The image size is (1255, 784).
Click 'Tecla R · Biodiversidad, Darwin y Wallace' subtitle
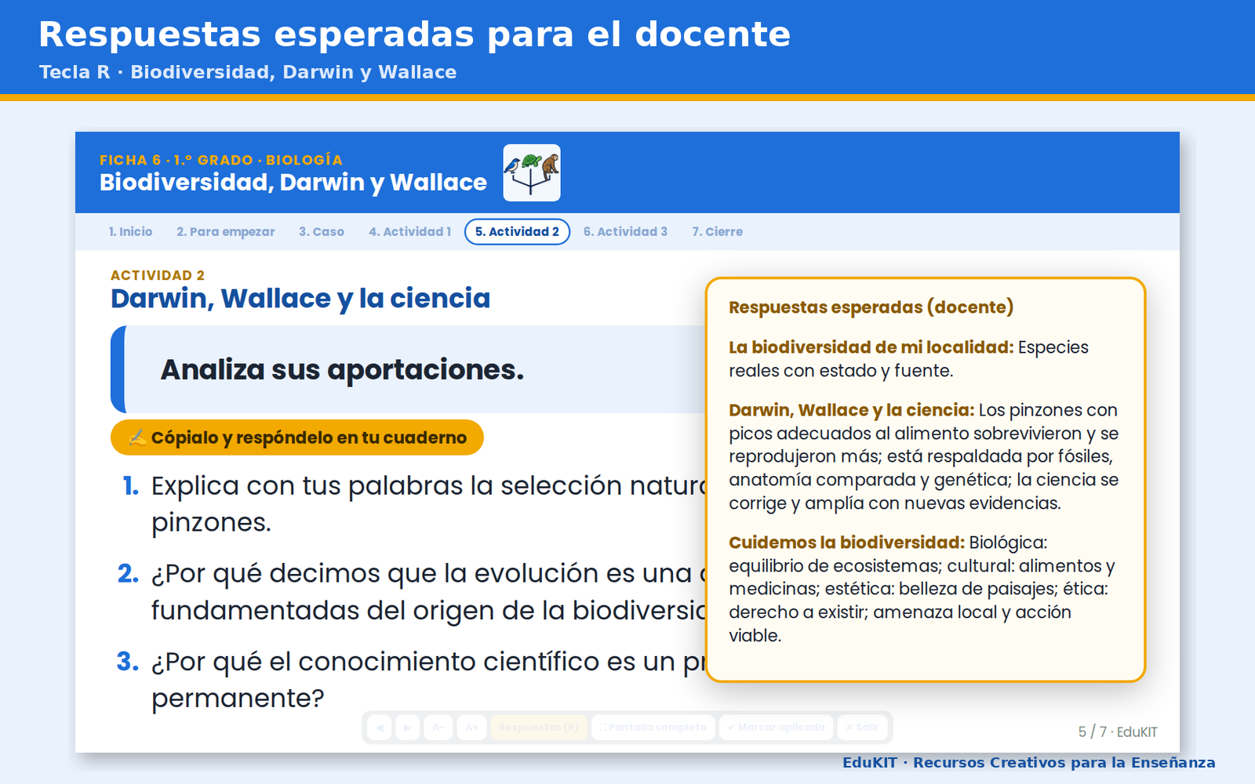click(248, 72)
